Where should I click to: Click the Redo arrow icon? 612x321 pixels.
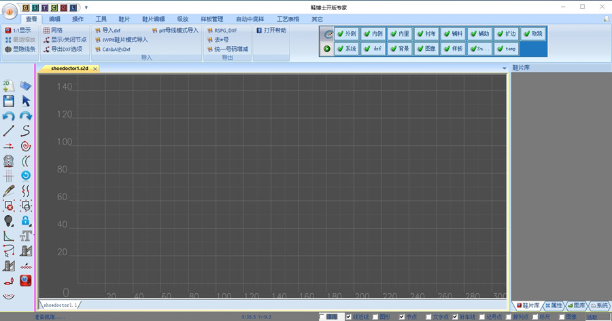26,116
